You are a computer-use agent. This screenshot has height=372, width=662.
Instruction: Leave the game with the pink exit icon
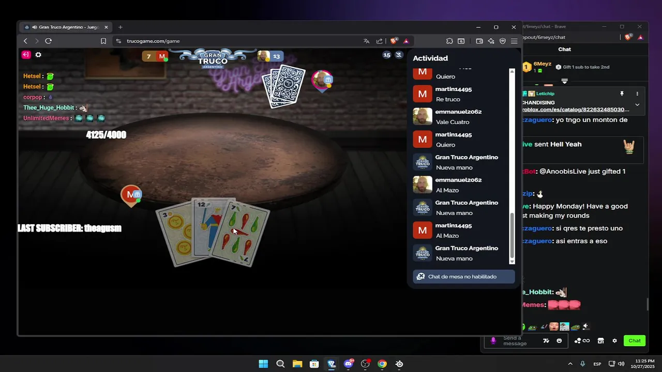[26, 55]
